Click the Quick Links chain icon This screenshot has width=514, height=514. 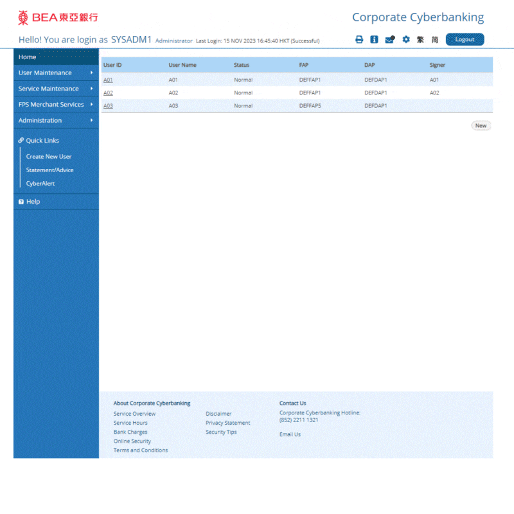21,140
